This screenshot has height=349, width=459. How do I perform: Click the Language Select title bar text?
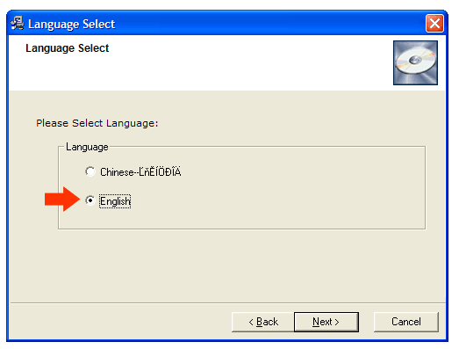tap(71, 24)
